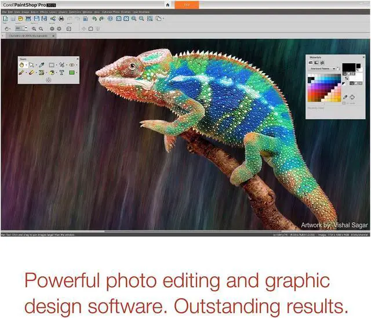Click the Save As icon

click(x=44, y=19)
